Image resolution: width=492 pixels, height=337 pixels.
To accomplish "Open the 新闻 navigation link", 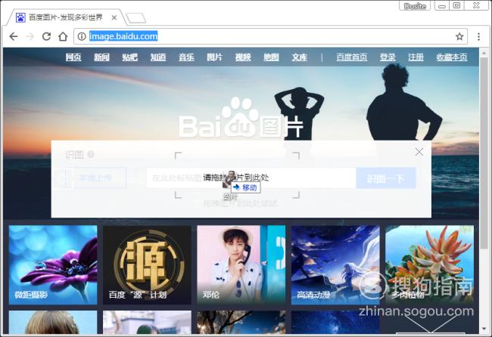I will (101, 57).
